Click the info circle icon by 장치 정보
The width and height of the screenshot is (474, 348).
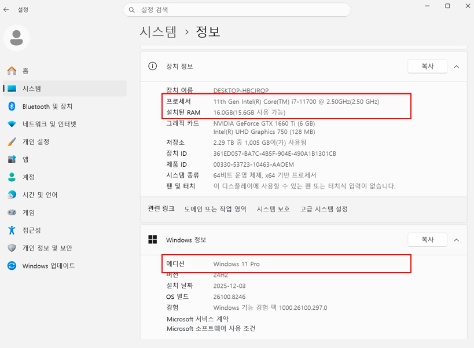(x=153, y=66)
